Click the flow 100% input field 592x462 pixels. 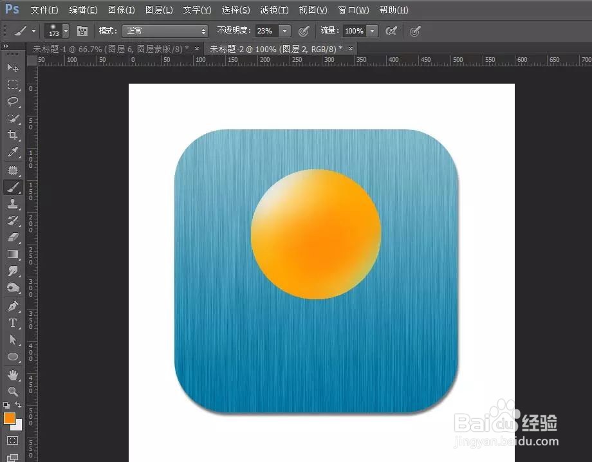[x=354, y=31]
